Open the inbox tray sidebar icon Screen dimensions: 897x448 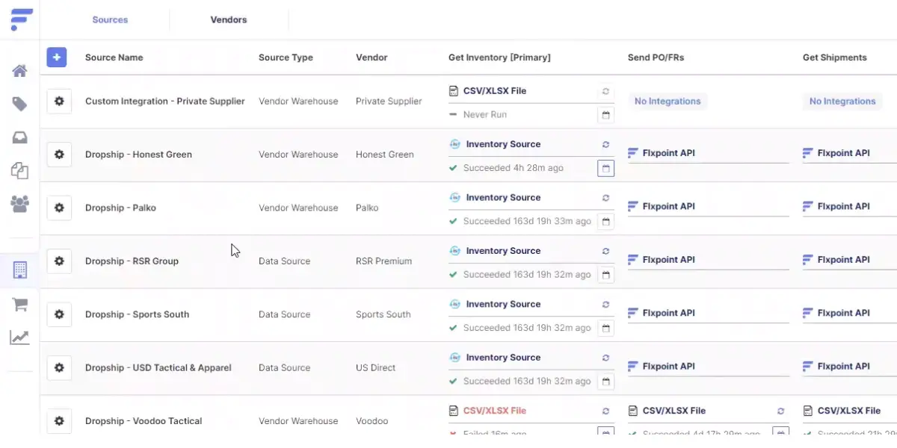tap(19, 137)
